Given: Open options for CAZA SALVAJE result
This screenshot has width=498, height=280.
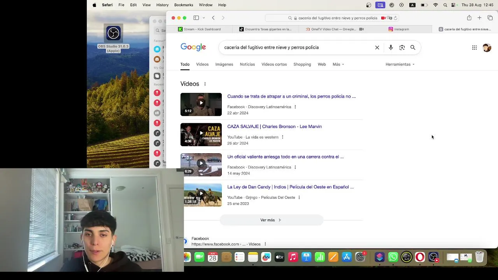Looking at the screenshot, I should (282, 137).
